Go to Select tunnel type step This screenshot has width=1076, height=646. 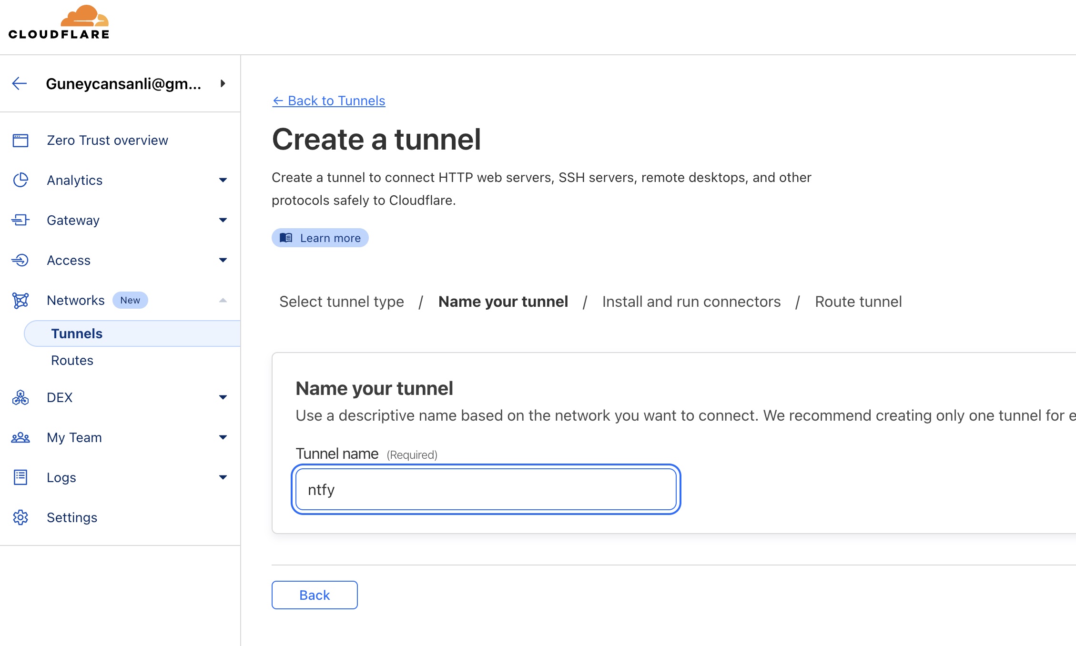342,302
